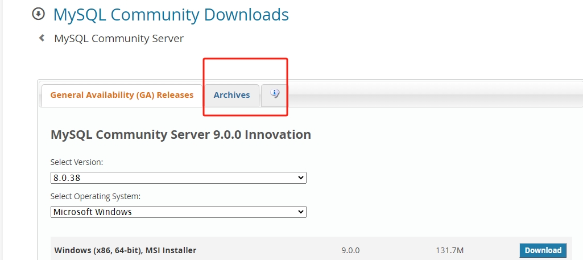The height and width of the screenshot is (260, 583).
Task: Open the Select Version dropdown showing 8.0.38
Action: [179, 178]
